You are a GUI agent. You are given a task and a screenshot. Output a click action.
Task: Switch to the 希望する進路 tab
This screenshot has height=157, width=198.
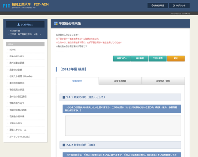click(120, 81)
